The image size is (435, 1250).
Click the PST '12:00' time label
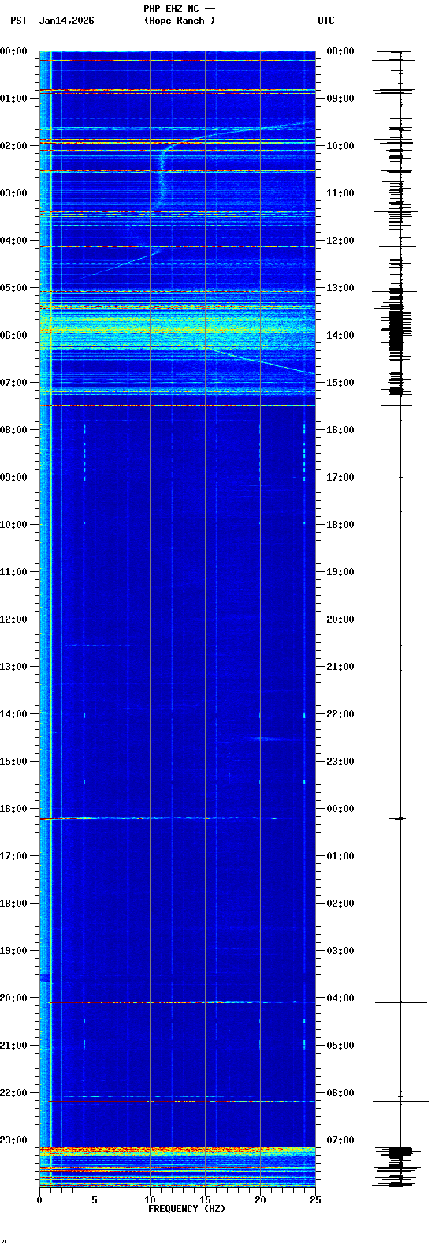pos(13,619)
